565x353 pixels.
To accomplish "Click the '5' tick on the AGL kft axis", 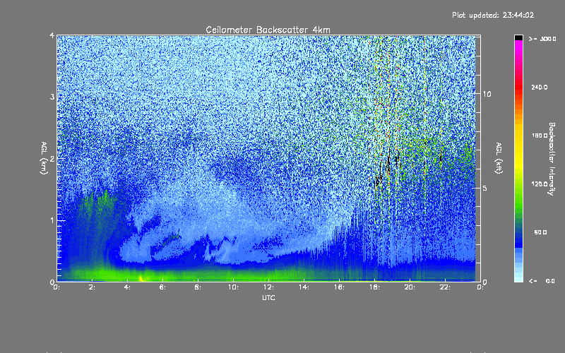I will 484,189.
